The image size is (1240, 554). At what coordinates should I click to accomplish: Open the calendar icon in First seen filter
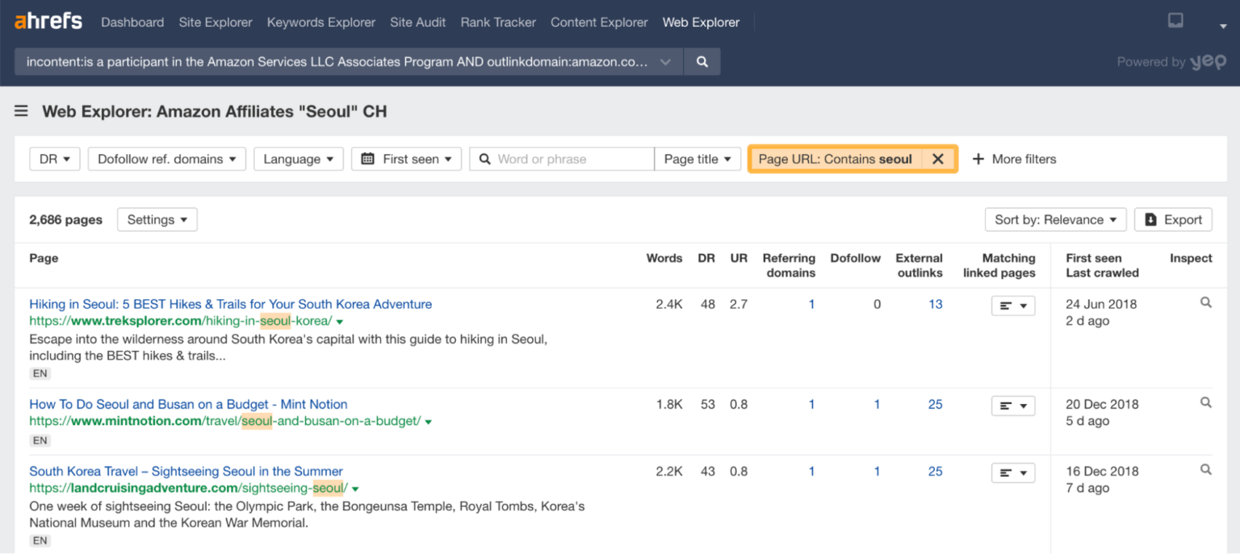[x=367, y=159]
